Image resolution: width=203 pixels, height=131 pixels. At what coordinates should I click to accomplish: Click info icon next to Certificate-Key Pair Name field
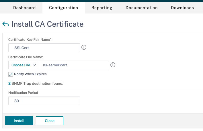pyautogui.click(x=84, y=47)
